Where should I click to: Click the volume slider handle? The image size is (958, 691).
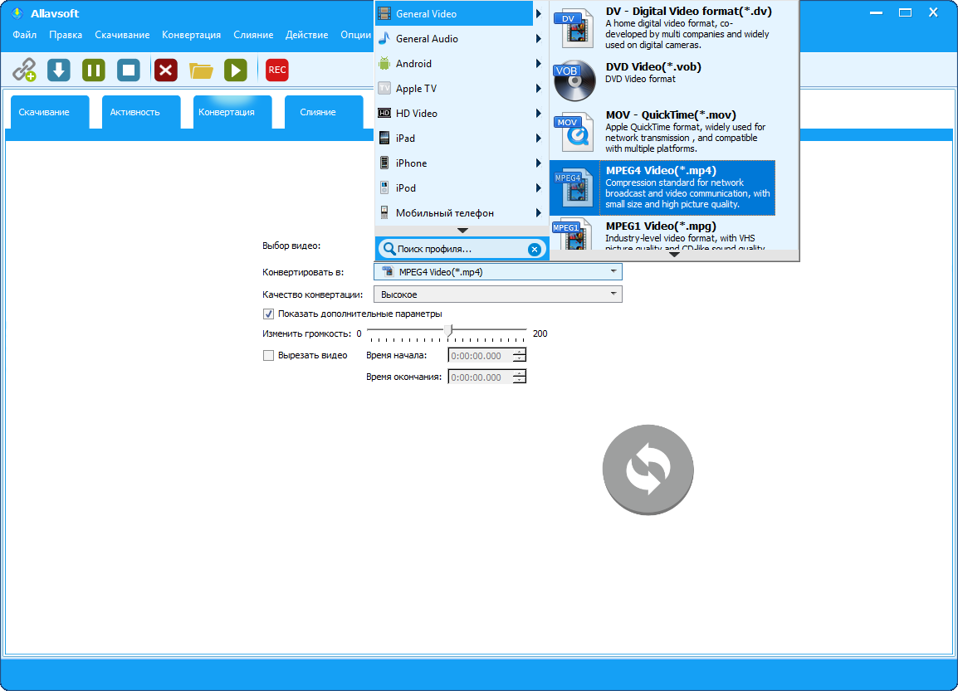(448, 331)
